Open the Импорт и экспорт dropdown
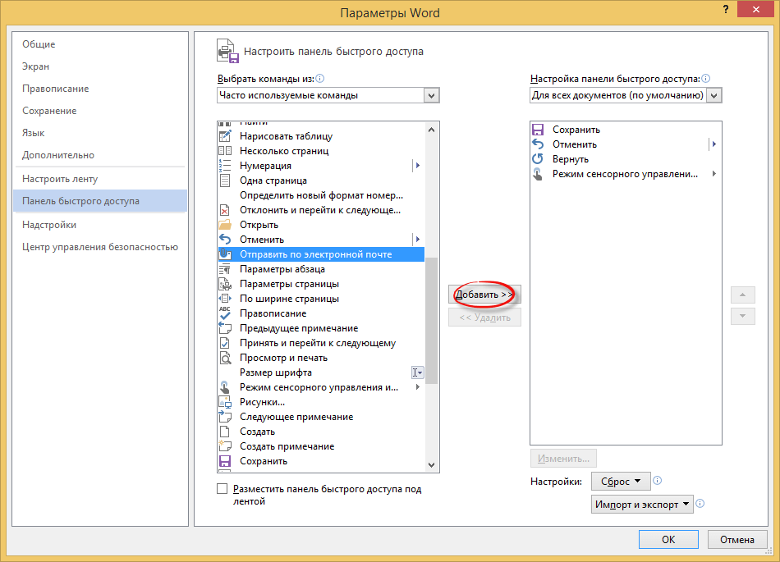780x562 pixels. 642,504
